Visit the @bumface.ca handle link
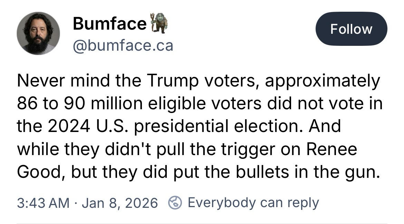The width and height of the screenshot is (404, 224). (x=123, y=45)
